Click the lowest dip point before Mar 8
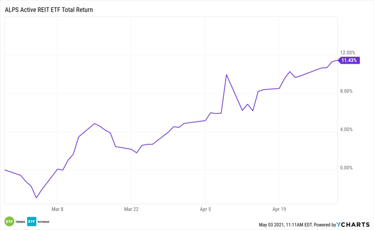This screenshot has height=230, width=374. [x=36, y=198]
